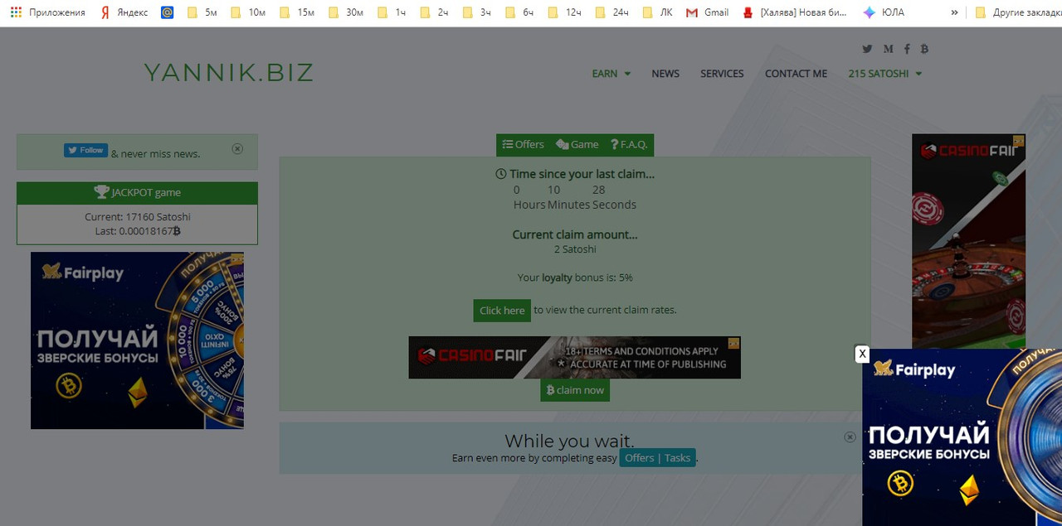This screenshot has width=1062, height=526.
Task: Open the Яндекс bookmark
Action: point(124,12)
